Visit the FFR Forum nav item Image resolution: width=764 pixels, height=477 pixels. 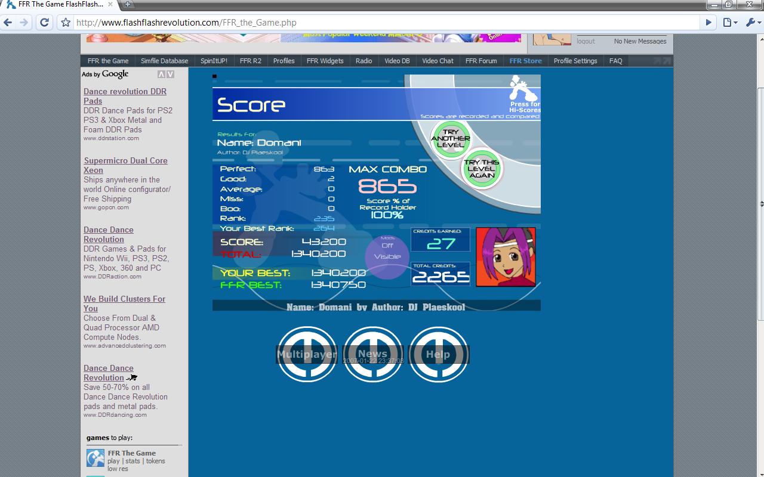pyautogui.click(x=481, y=61)
